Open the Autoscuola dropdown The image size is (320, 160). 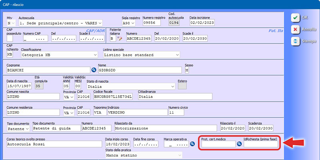tap(99, 23)
